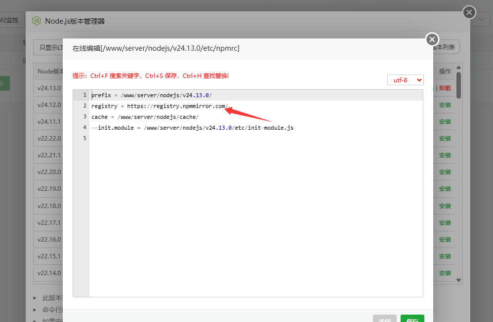
Task: Click the Node.js logo icon
Action: [x=37, y=21]
